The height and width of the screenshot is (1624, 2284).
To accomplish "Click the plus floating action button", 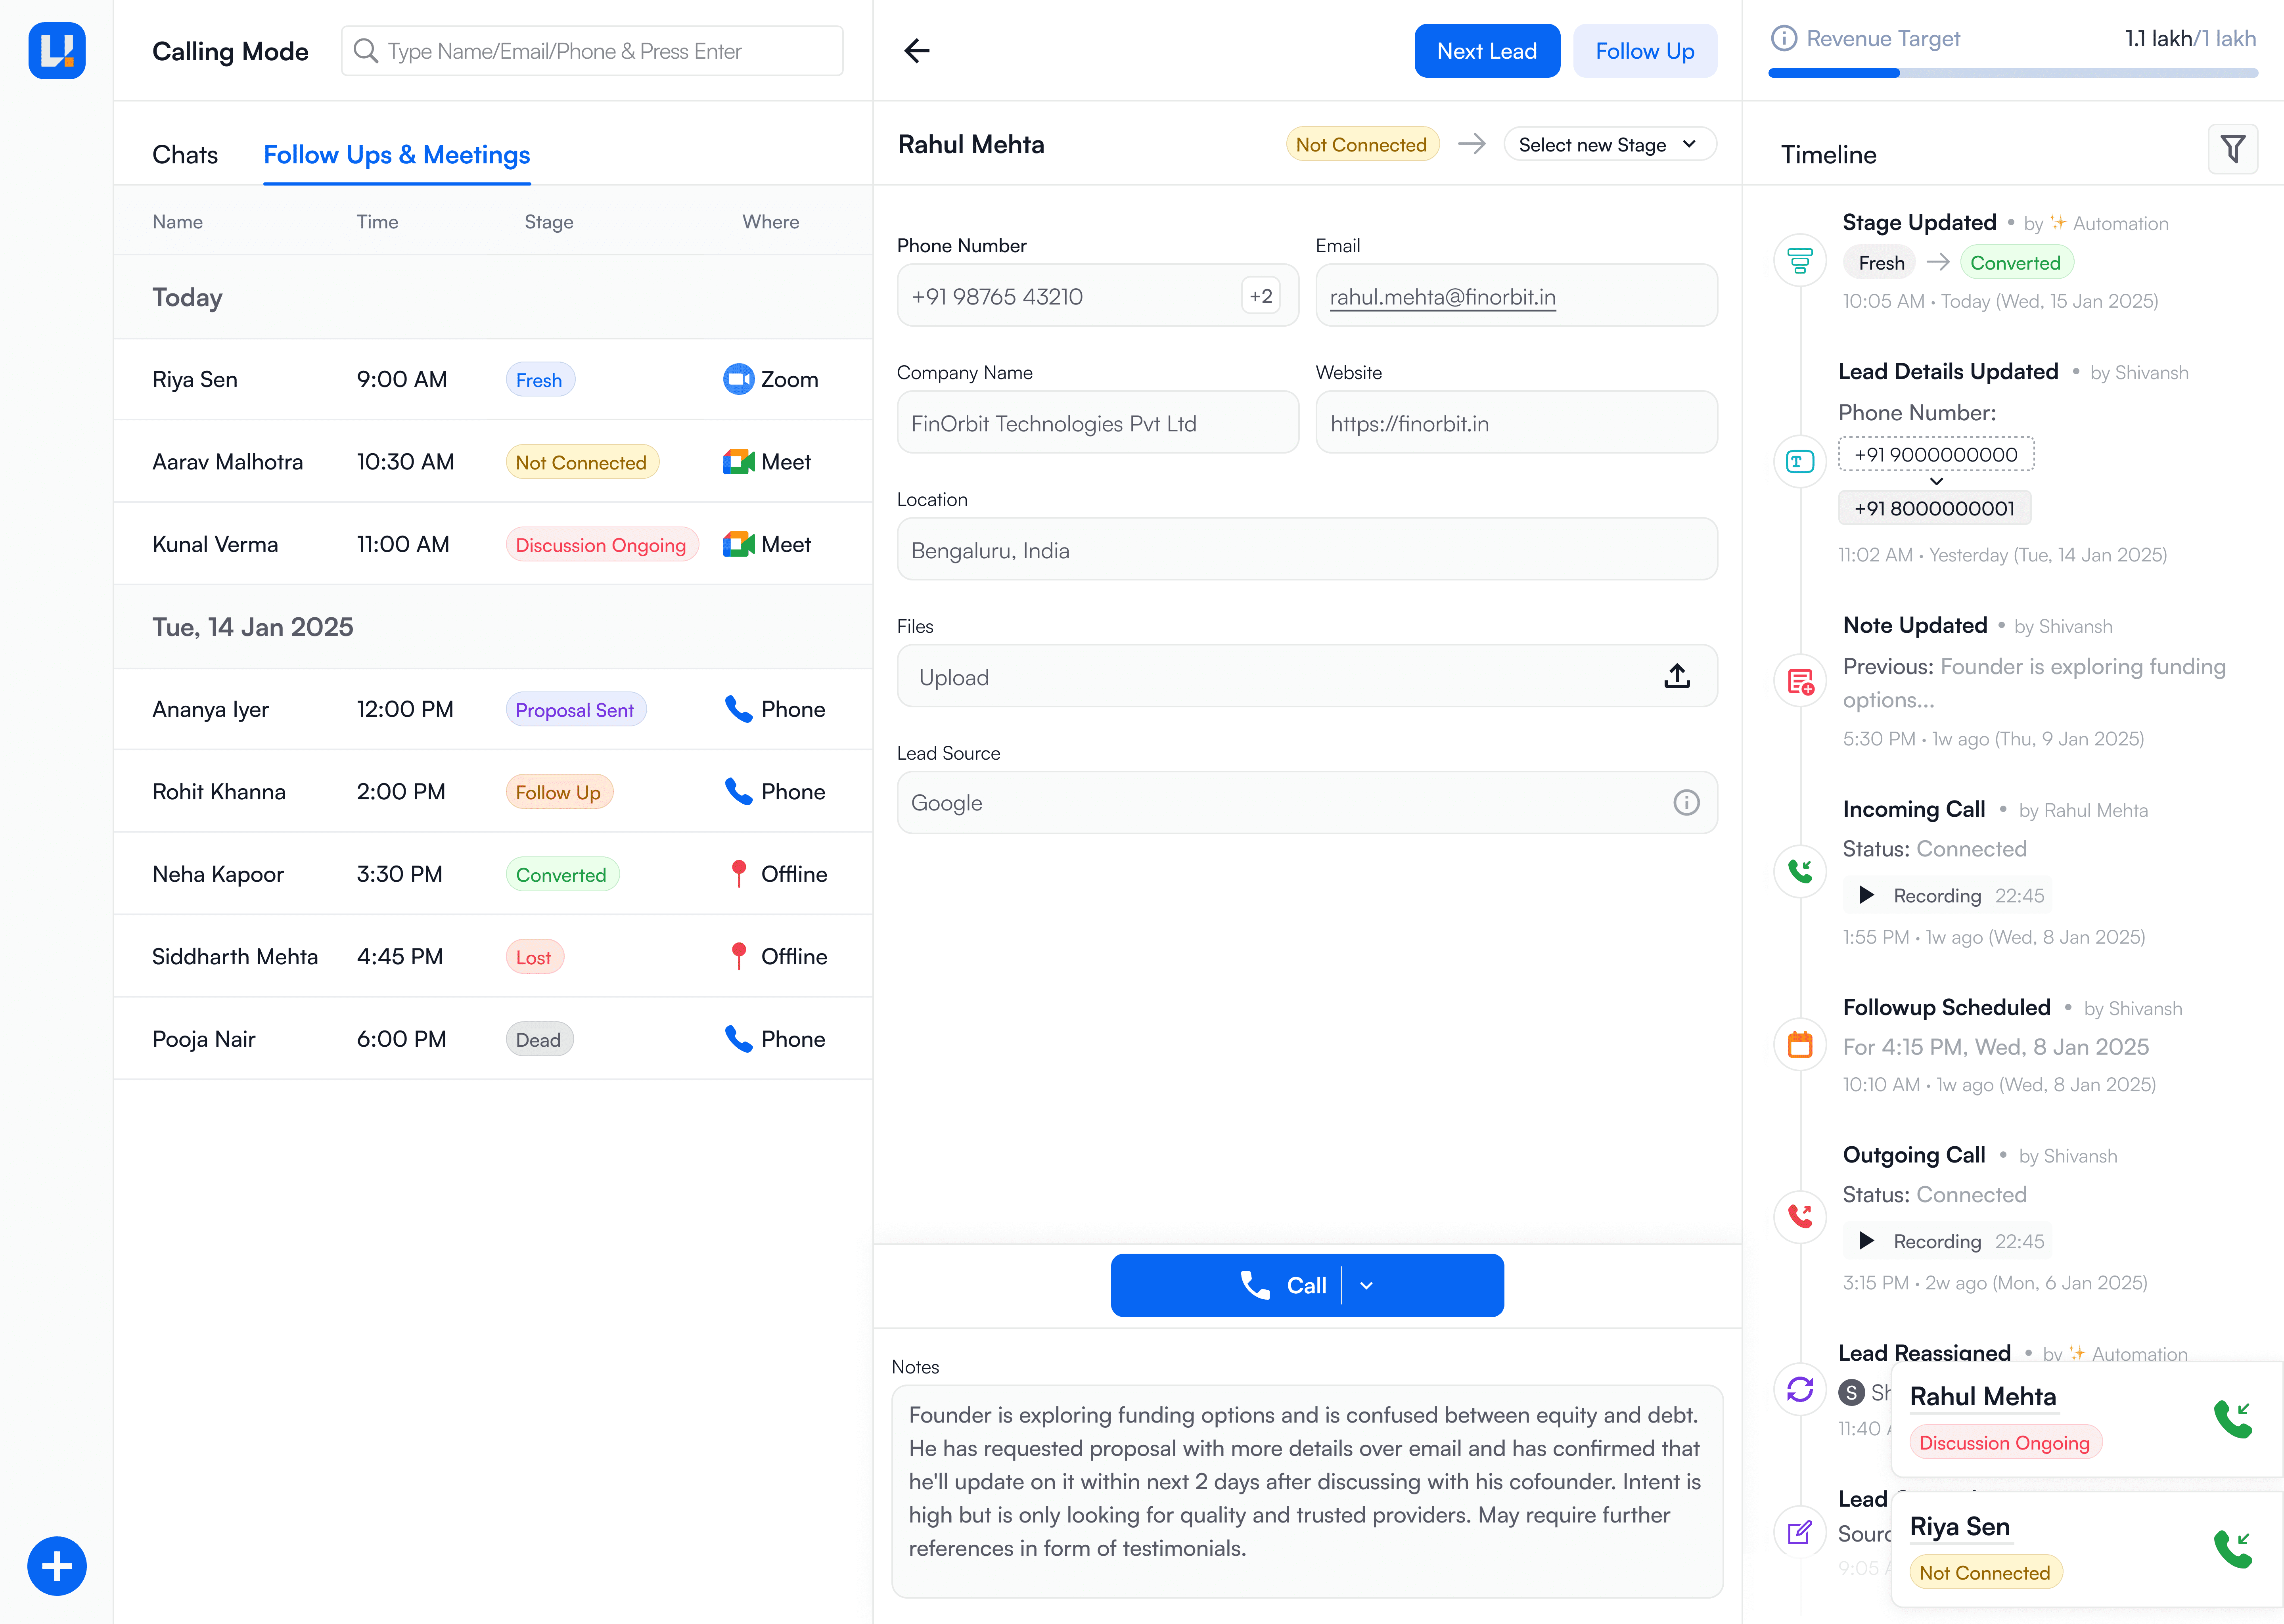I will pos(57,1566).
